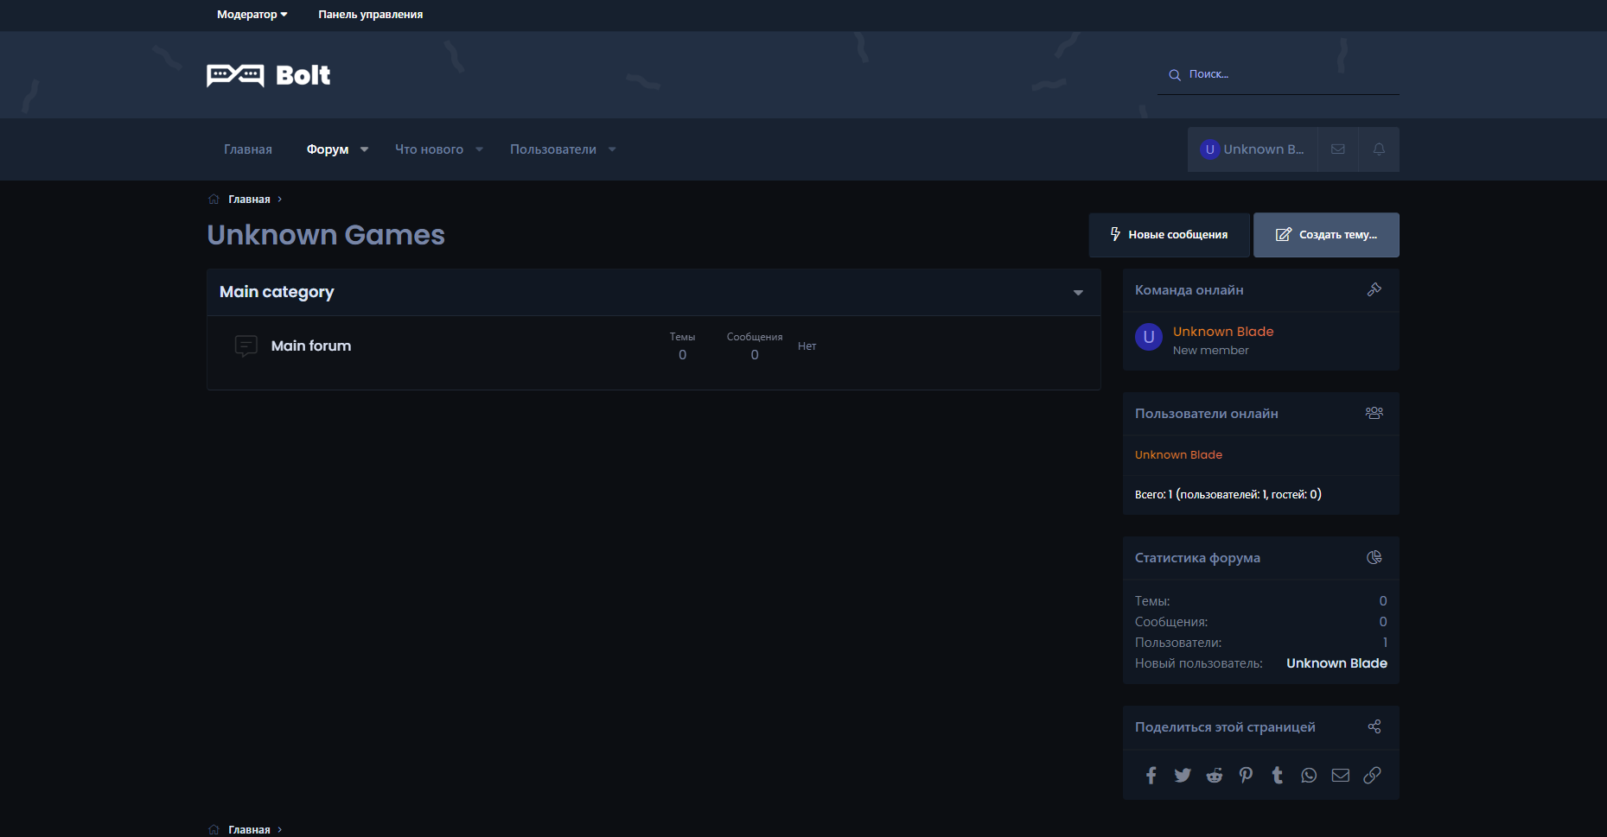Expand the Форум navigation dropdown arrow
1607x837 pixels.
point(365,149)
